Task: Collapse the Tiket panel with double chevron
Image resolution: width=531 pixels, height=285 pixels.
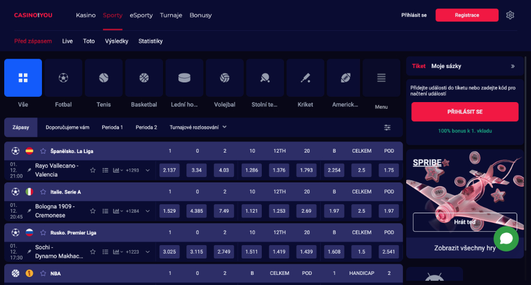Action: [x=513, y=66]
